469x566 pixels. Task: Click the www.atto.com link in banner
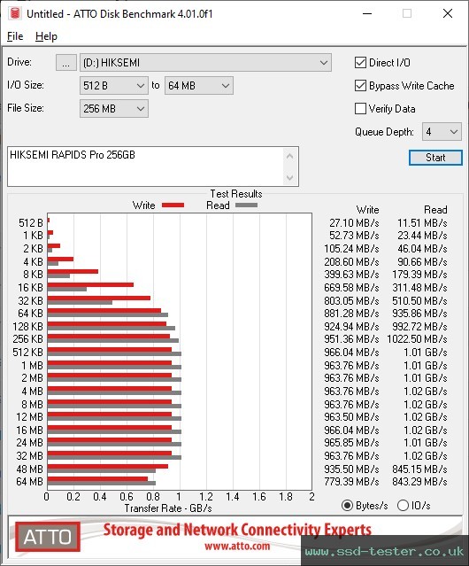tap(237, 547)
